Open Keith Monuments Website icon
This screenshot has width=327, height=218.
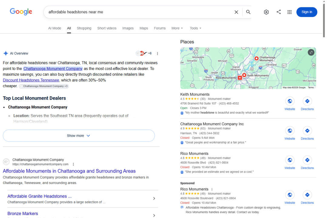[290, 101]
